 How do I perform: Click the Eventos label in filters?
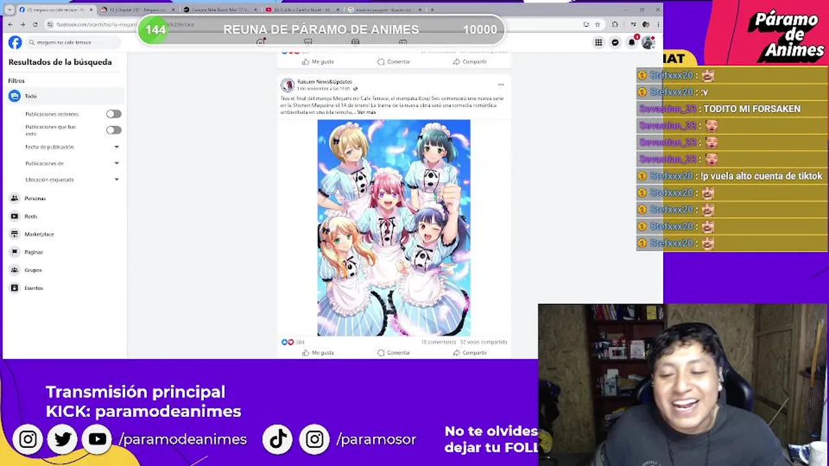click(34, 288)
